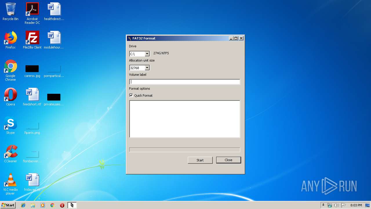This screenshot has width=371, height=209.
Task: Select fridayau.rtf document icon
Action: [x=32, y=182]
